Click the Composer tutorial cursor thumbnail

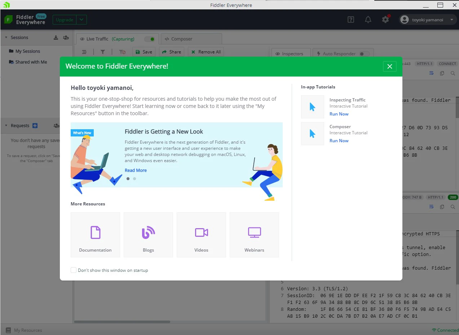313,134
